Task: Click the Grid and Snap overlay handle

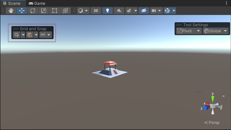Action: click(16, 29)
